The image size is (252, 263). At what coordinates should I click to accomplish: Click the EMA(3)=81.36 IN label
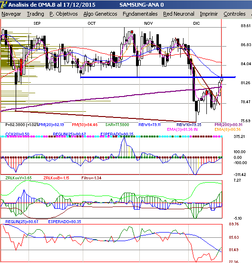tap(182, 129)
